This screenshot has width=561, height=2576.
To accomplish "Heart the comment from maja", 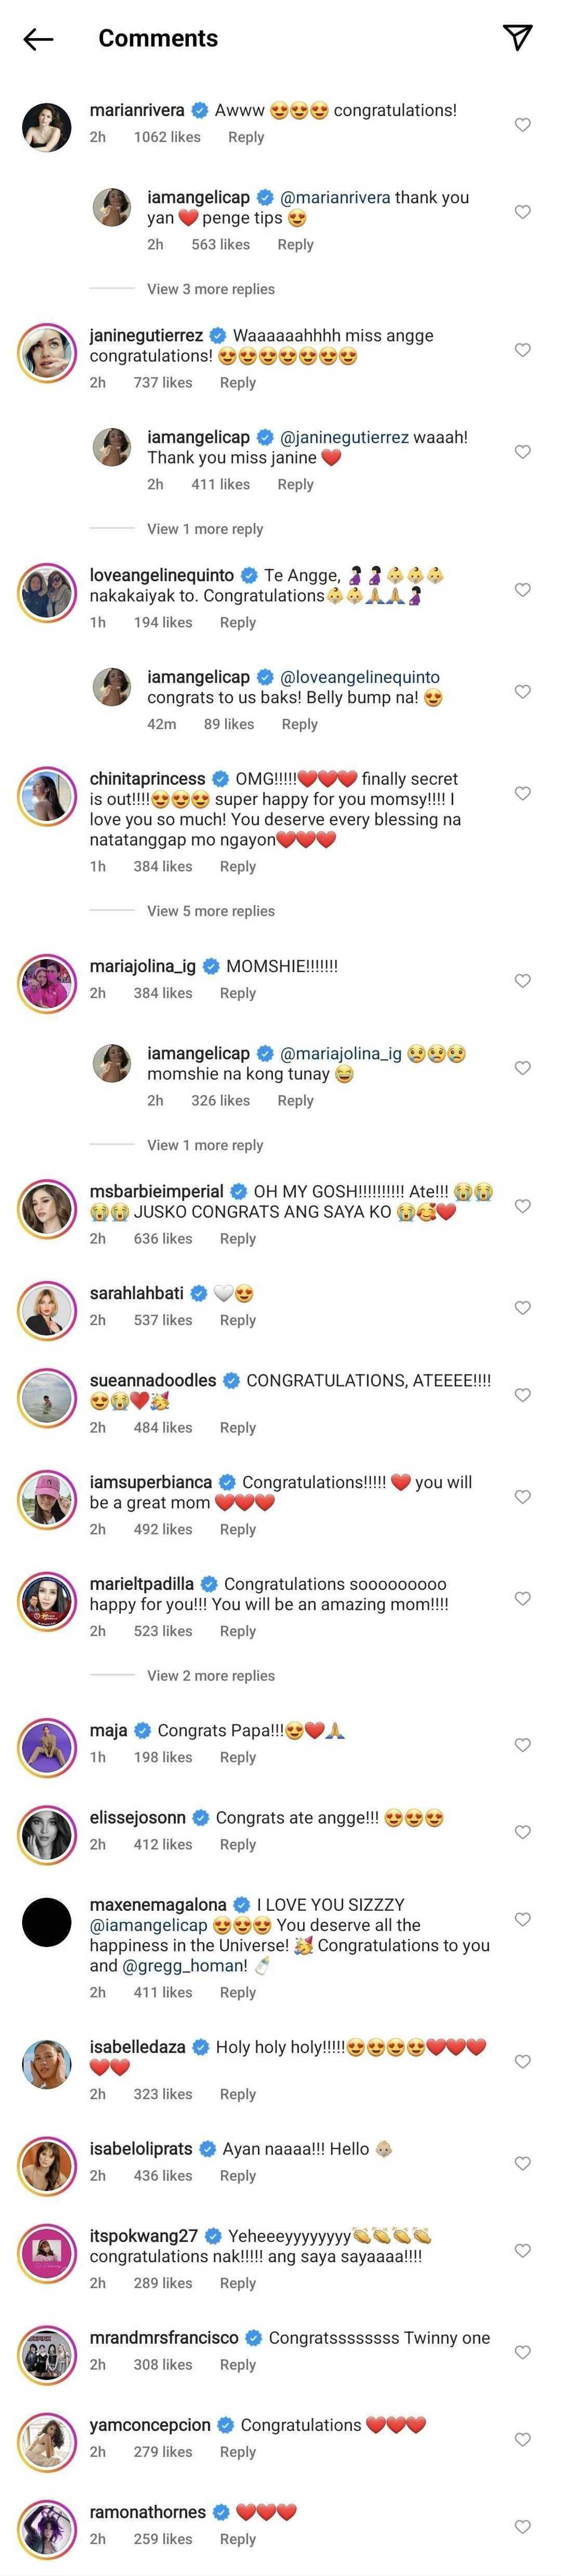I will (522, 1744).
